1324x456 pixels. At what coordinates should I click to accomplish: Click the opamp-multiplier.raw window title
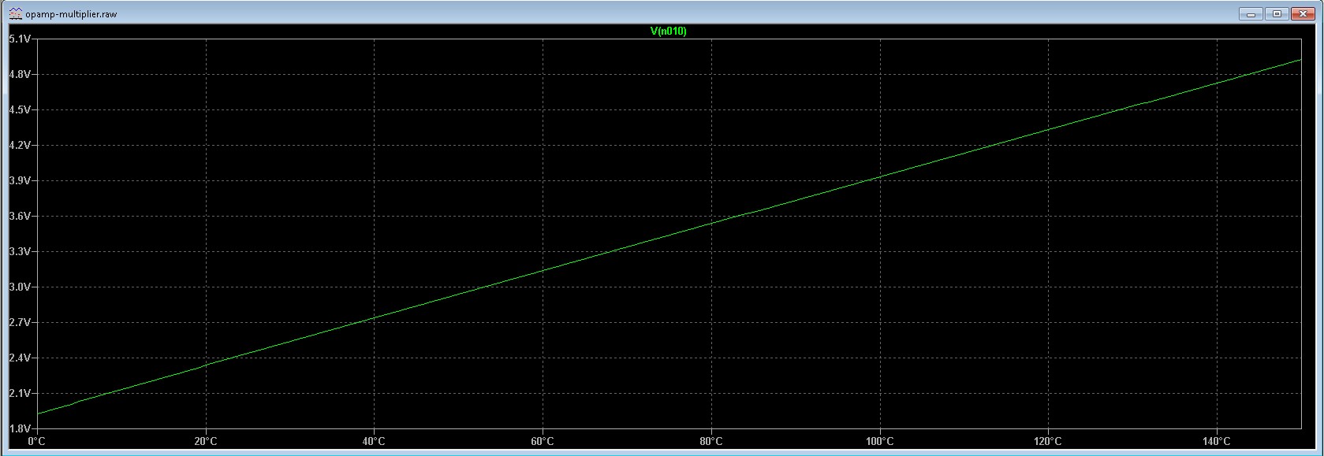click(x=71, y=14)
